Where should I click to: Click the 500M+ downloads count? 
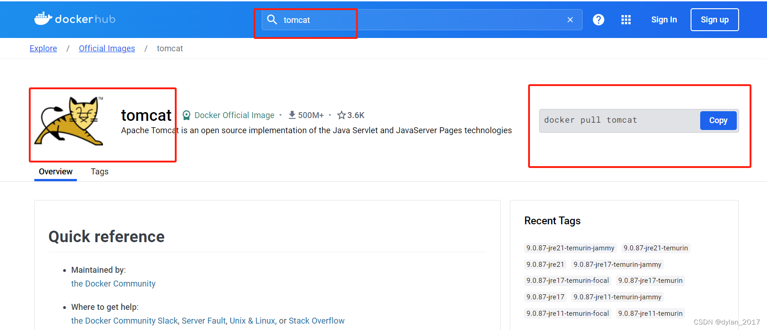(x=311, y=115)
